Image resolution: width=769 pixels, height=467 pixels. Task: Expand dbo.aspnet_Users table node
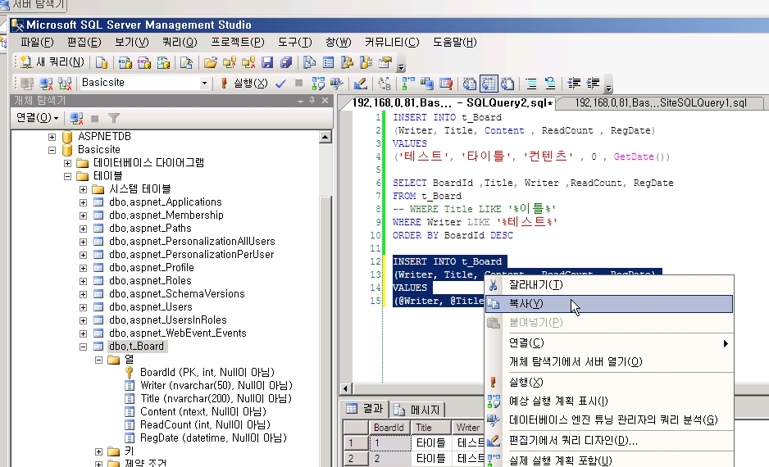point(84,307)
